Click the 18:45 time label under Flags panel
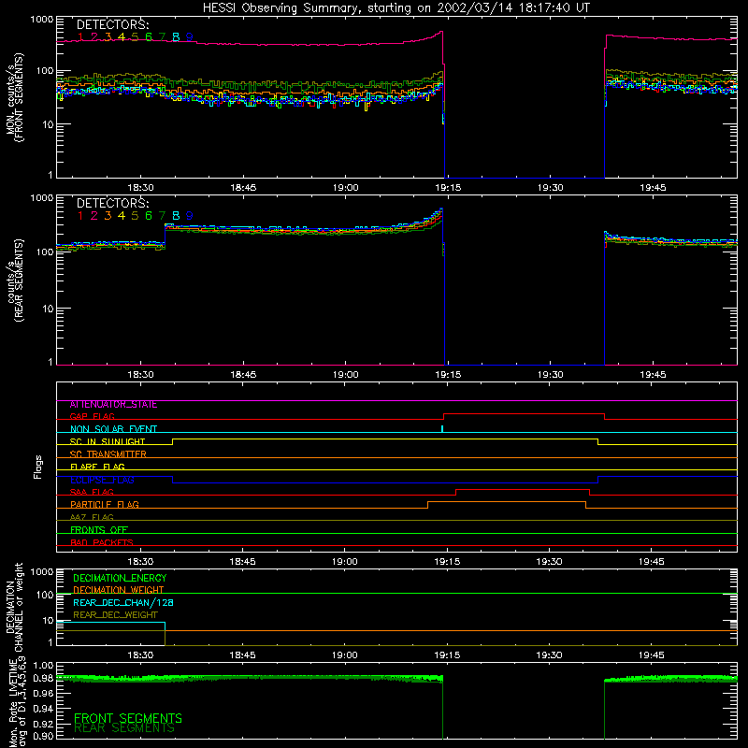This screenshot has height=748, width=748. [242, 562]
